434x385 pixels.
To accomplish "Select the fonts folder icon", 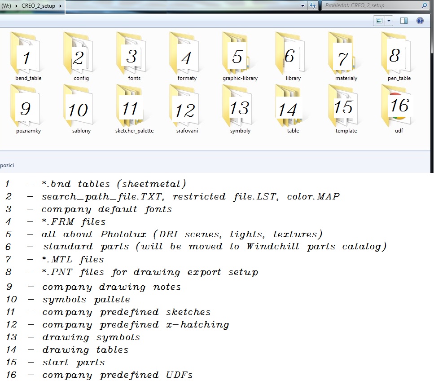I will coord(132,53).
